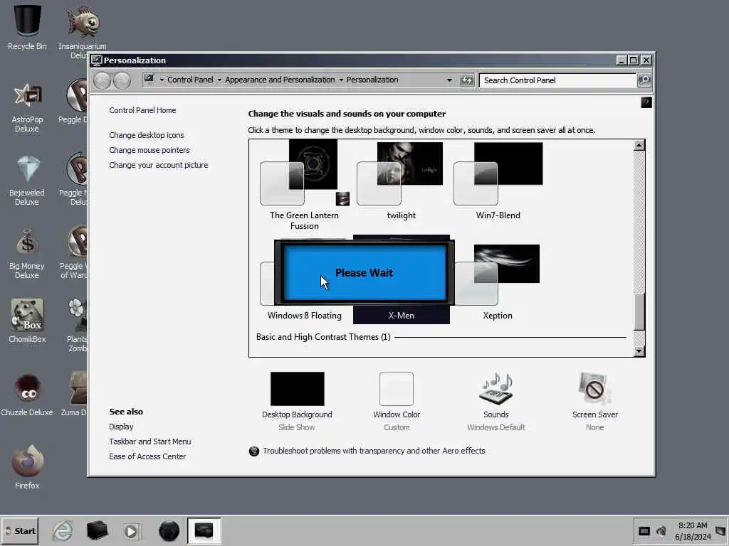Open Change your account picture link

pyautogui.click(x=159, y=165)
